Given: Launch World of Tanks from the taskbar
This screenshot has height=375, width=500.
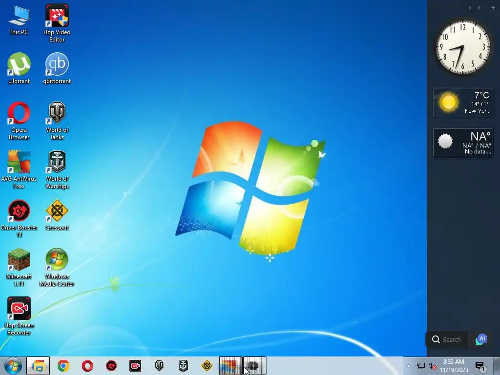Looking at the screenshot, I should click(159, 366).
